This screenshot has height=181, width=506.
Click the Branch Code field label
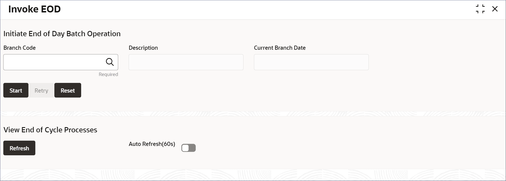point(20,48)
